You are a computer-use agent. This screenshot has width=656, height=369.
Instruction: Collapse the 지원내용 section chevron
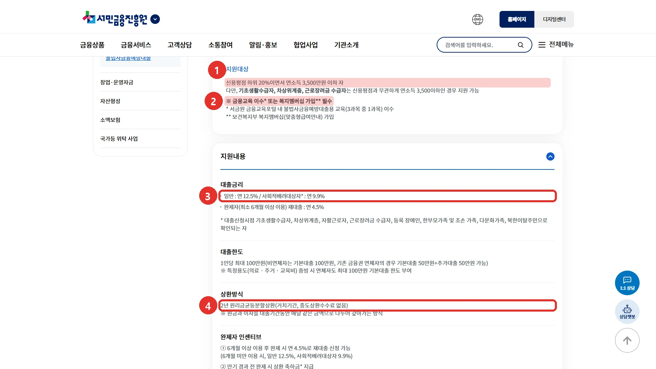click(550, 156)
